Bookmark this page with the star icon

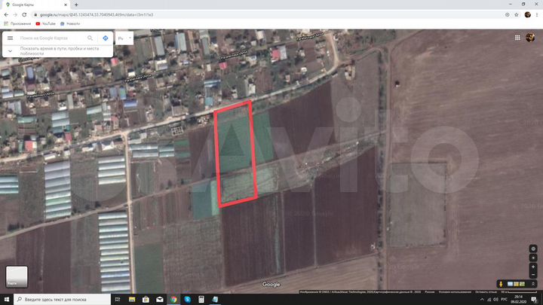click(x=517, y=15)
